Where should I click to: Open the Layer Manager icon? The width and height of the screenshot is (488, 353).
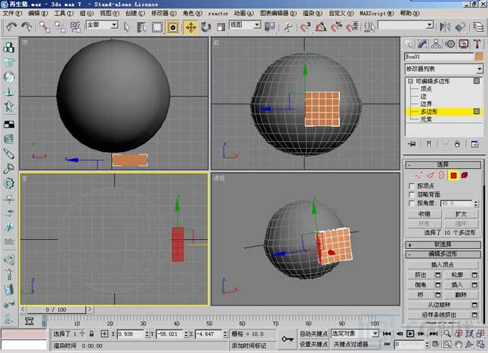click(478, 27)
